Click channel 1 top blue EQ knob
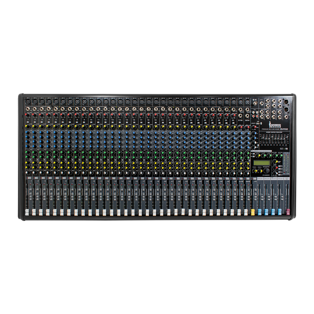The height and width of the screenshot is (314, 314). (28, 133)
